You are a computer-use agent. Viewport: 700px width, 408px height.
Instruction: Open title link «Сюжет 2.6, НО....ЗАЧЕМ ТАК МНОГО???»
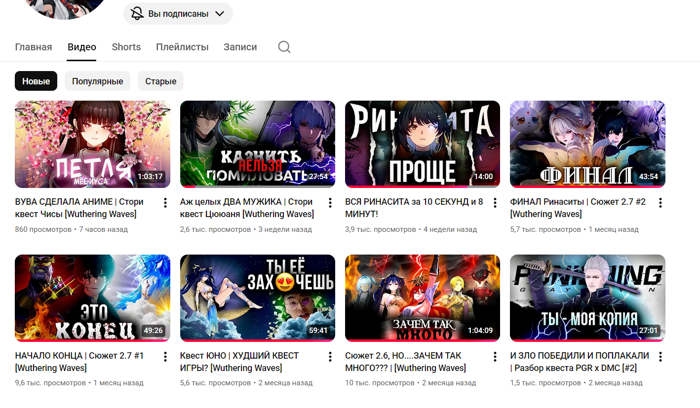tap(405, 362)
